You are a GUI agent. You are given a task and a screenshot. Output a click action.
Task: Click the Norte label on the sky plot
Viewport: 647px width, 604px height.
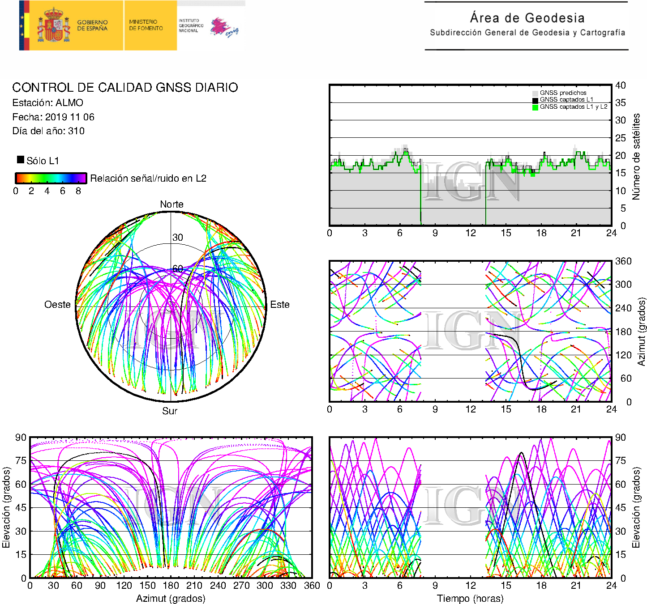pos(171,204)
